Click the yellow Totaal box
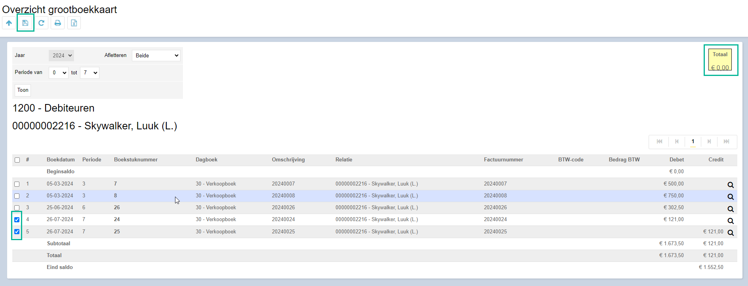 point(720,60)
